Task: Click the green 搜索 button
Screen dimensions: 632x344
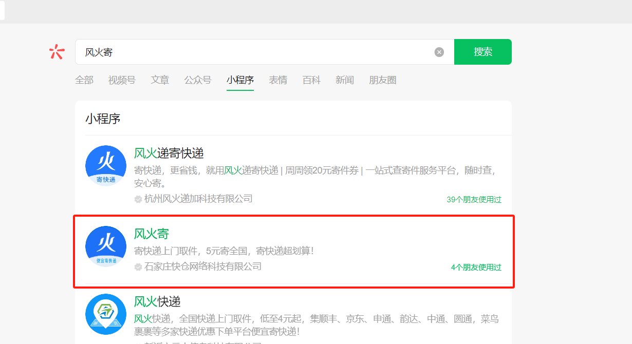Action: click(x=483, y=52)
